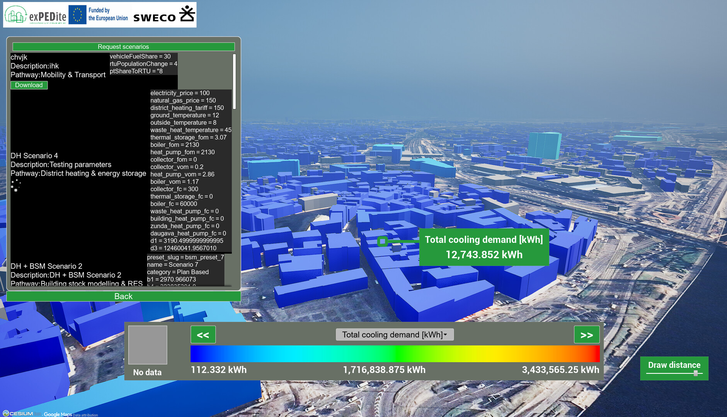Screen dimensions: 727x417
Task: Click 'ground_temperature = 12' parameter
Action: pos(184,115)
